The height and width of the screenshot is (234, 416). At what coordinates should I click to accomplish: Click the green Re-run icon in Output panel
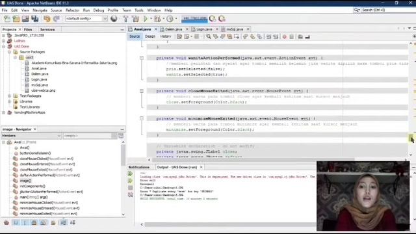click(130, 174)
